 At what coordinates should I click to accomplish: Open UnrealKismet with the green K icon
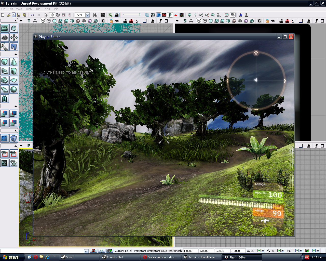[110, 15]
